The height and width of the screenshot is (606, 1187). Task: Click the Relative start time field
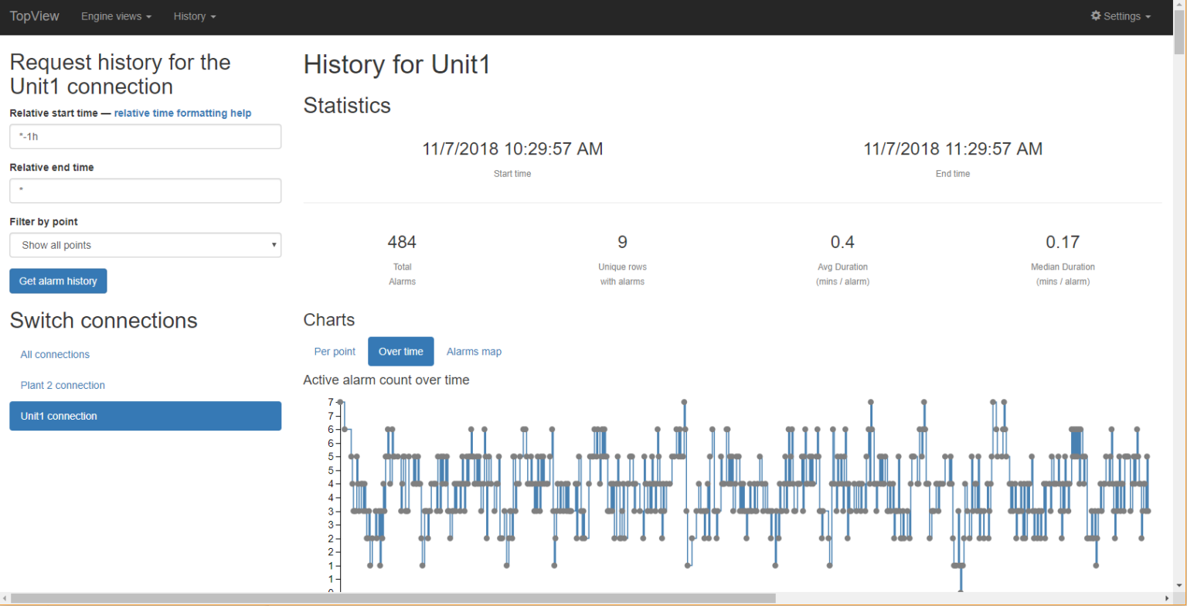pyautogui.click(x=145, y=137)
